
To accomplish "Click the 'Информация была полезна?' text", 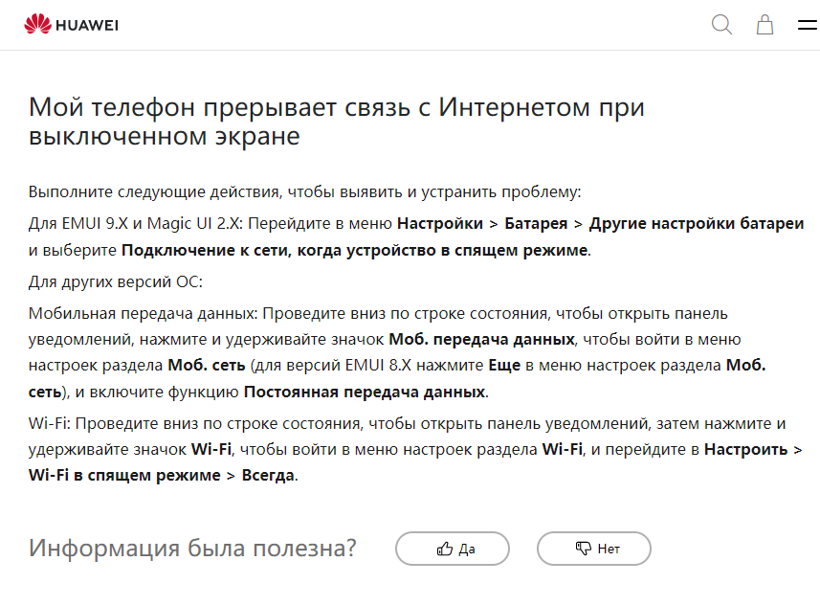I will point(192,548).
